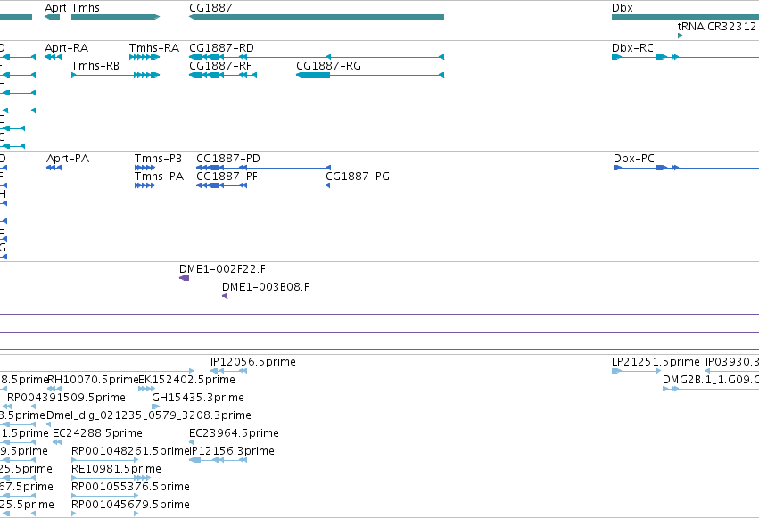Click the DME1-003B08.F small purple glyph
This screenshot has height=518, width=759.
pyautogui.click(x=225, y=296)
